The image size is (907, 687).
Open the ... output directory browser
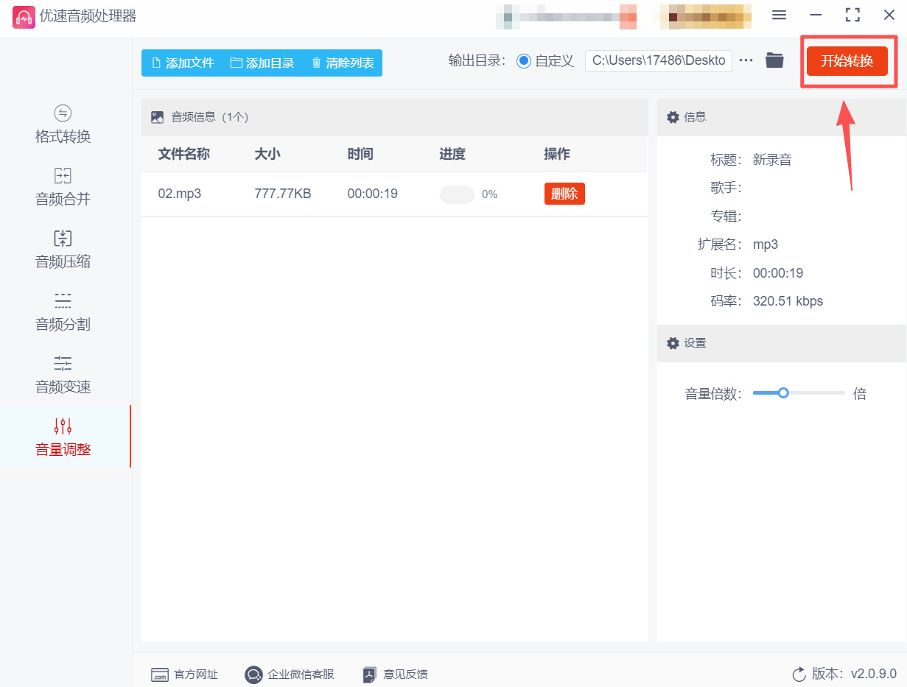746,60
